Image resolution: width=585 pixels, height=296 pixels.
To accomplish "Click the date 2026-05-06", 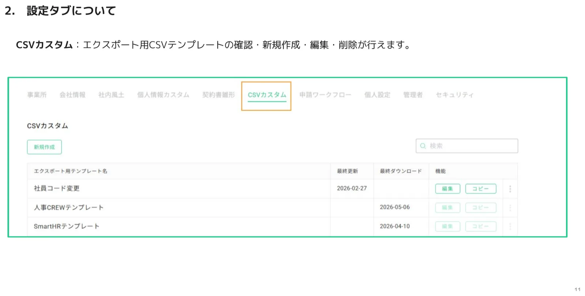I will point(395,207).
